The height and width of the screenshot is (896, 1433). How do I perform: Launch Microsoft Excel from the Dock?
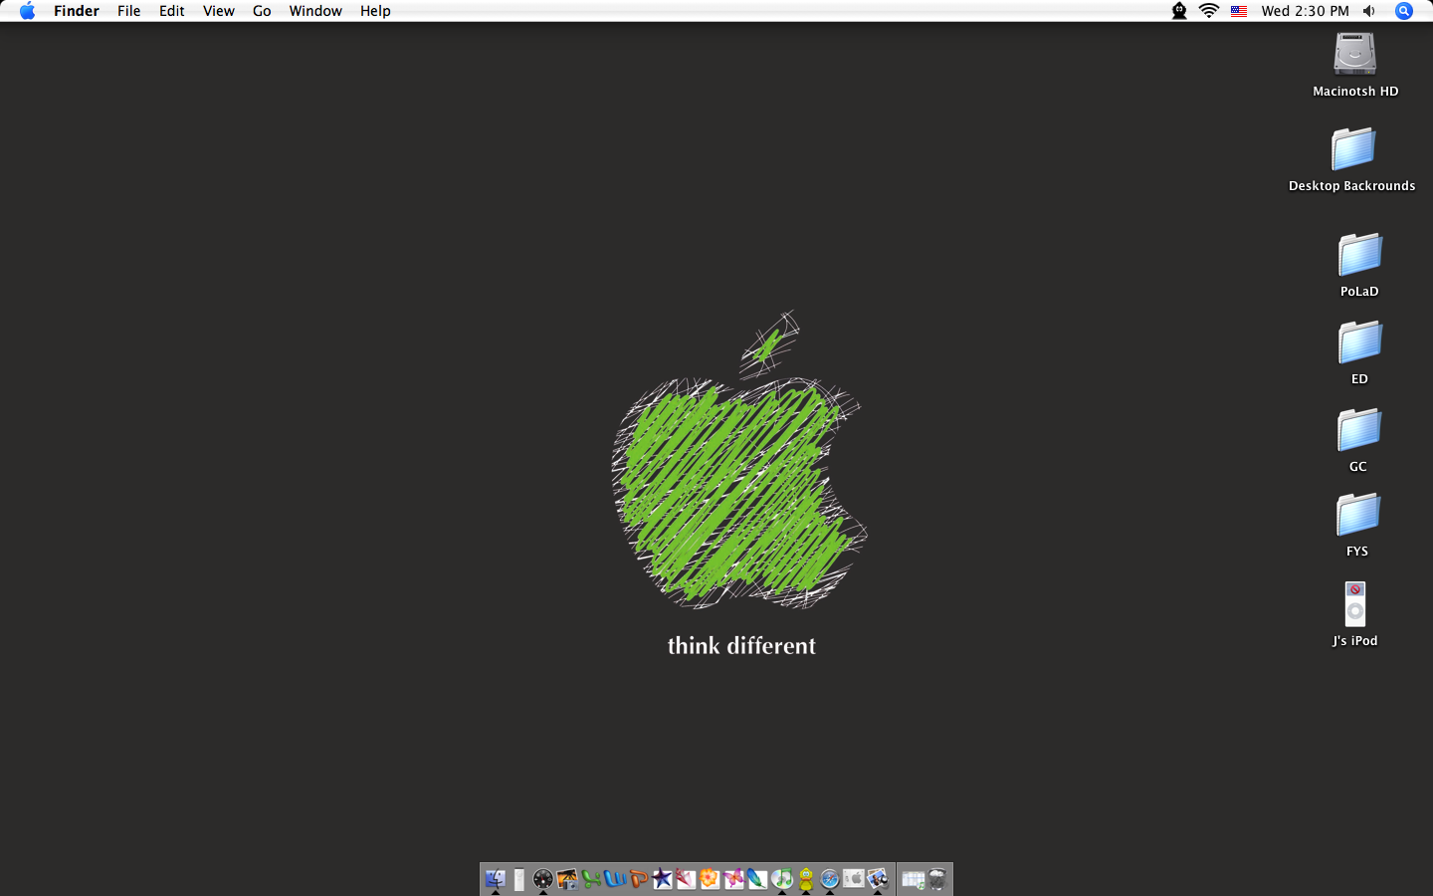[x=590, y=879]
